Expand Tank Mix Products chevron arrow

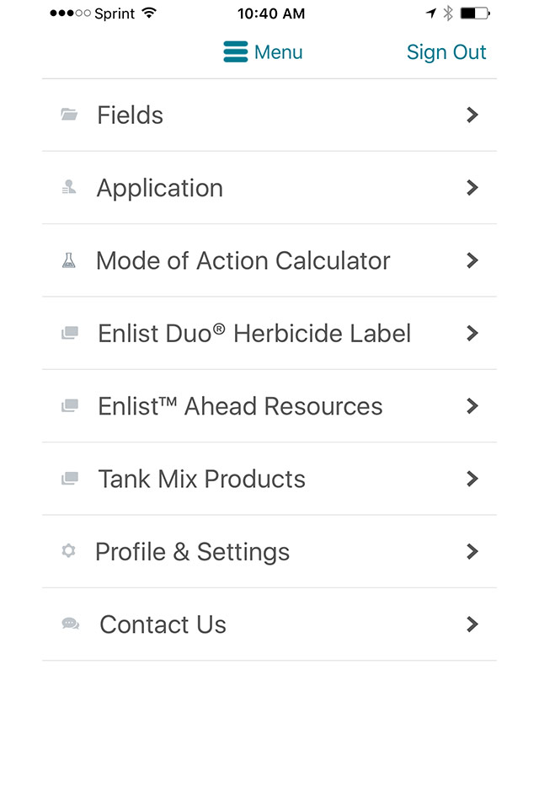(x=472, y=479)
